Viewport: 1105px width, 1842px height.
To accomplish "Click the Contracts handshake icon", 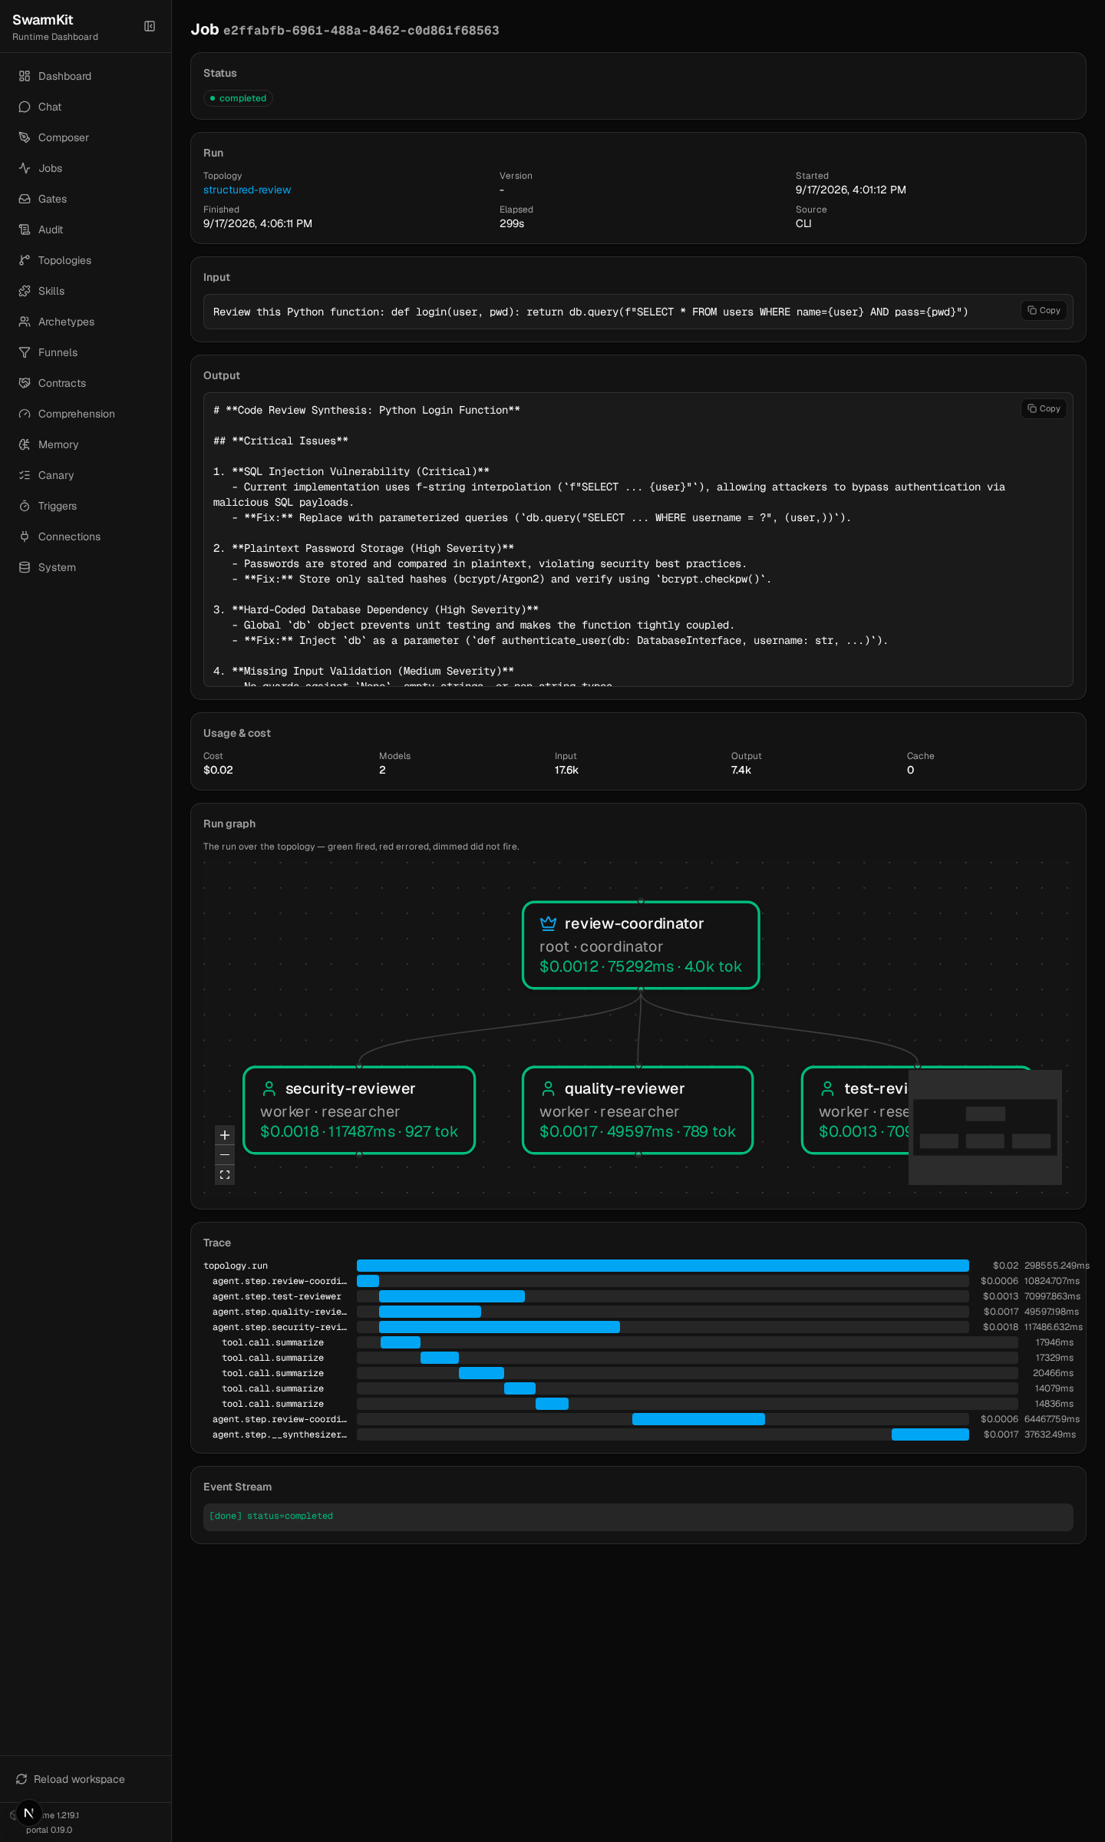I will pyautogui.click(x=25, y=383).
